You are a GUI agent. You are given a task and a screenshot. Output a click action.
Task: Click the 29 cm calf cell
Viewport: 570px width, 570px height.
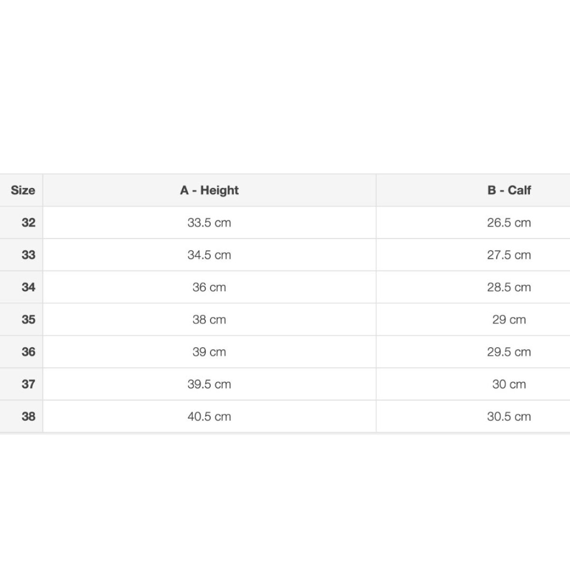point(509,320)
